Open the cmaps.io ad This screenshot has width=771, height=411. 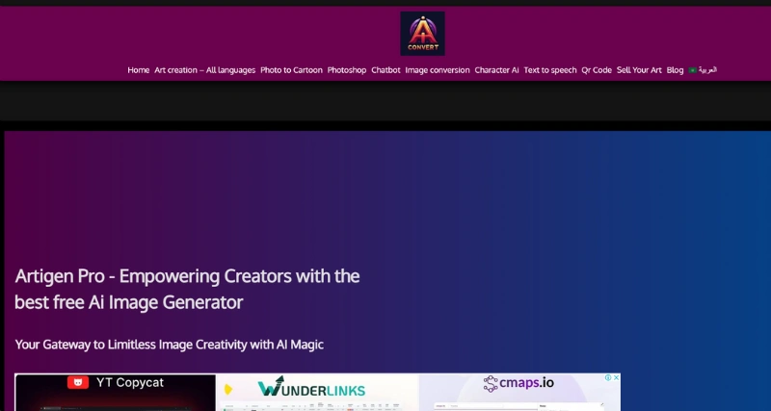pyautogui.click(x=519, y=393)
